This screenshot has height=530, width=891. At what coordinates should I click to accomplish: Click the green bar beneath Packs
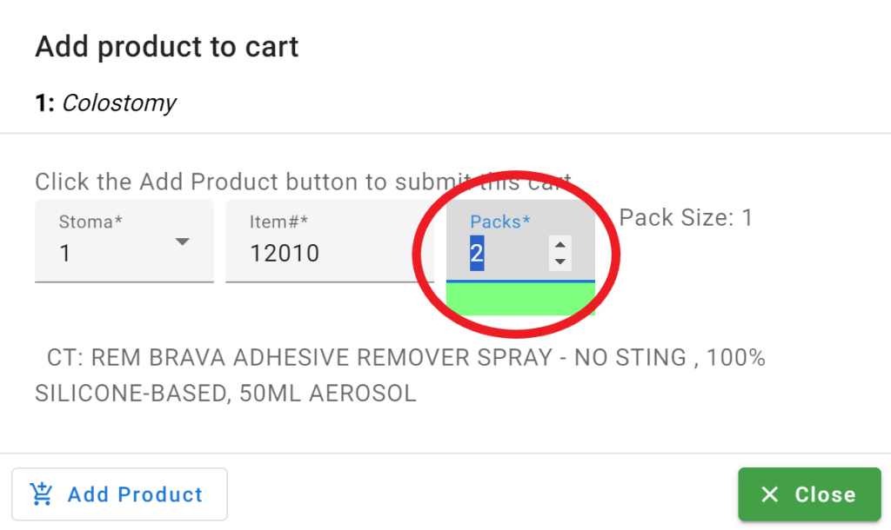tap(520, 299)
